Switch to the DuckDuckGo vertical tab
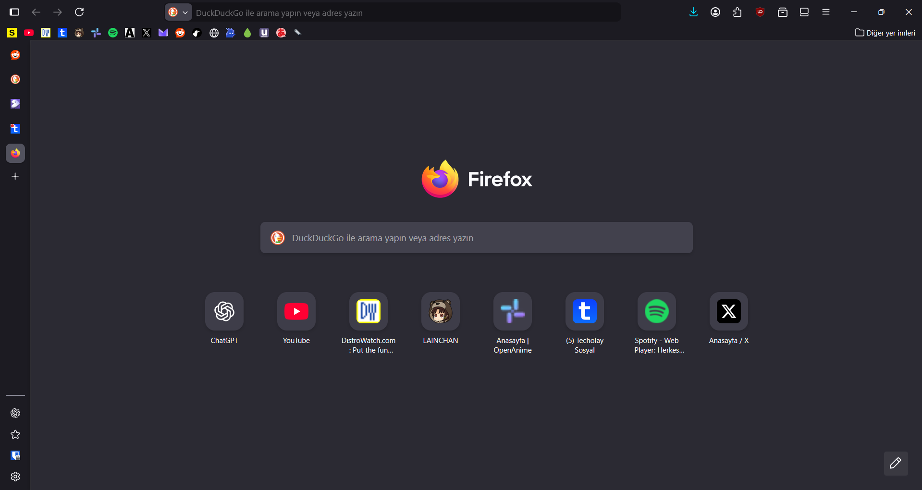The height and width of the screenshot is (490, 922). (x=15, y=79)
